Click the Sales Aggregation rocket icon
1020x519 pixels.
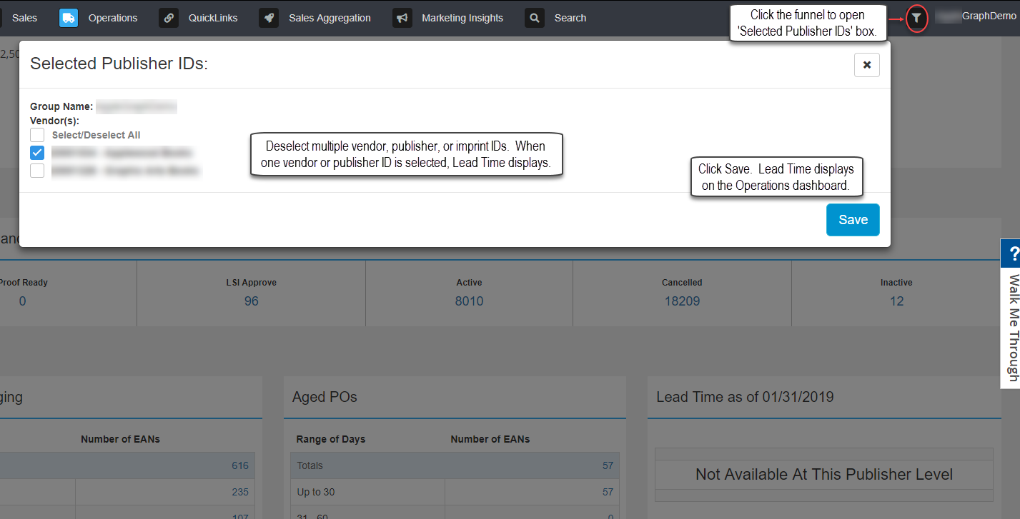tap(269, 18)
